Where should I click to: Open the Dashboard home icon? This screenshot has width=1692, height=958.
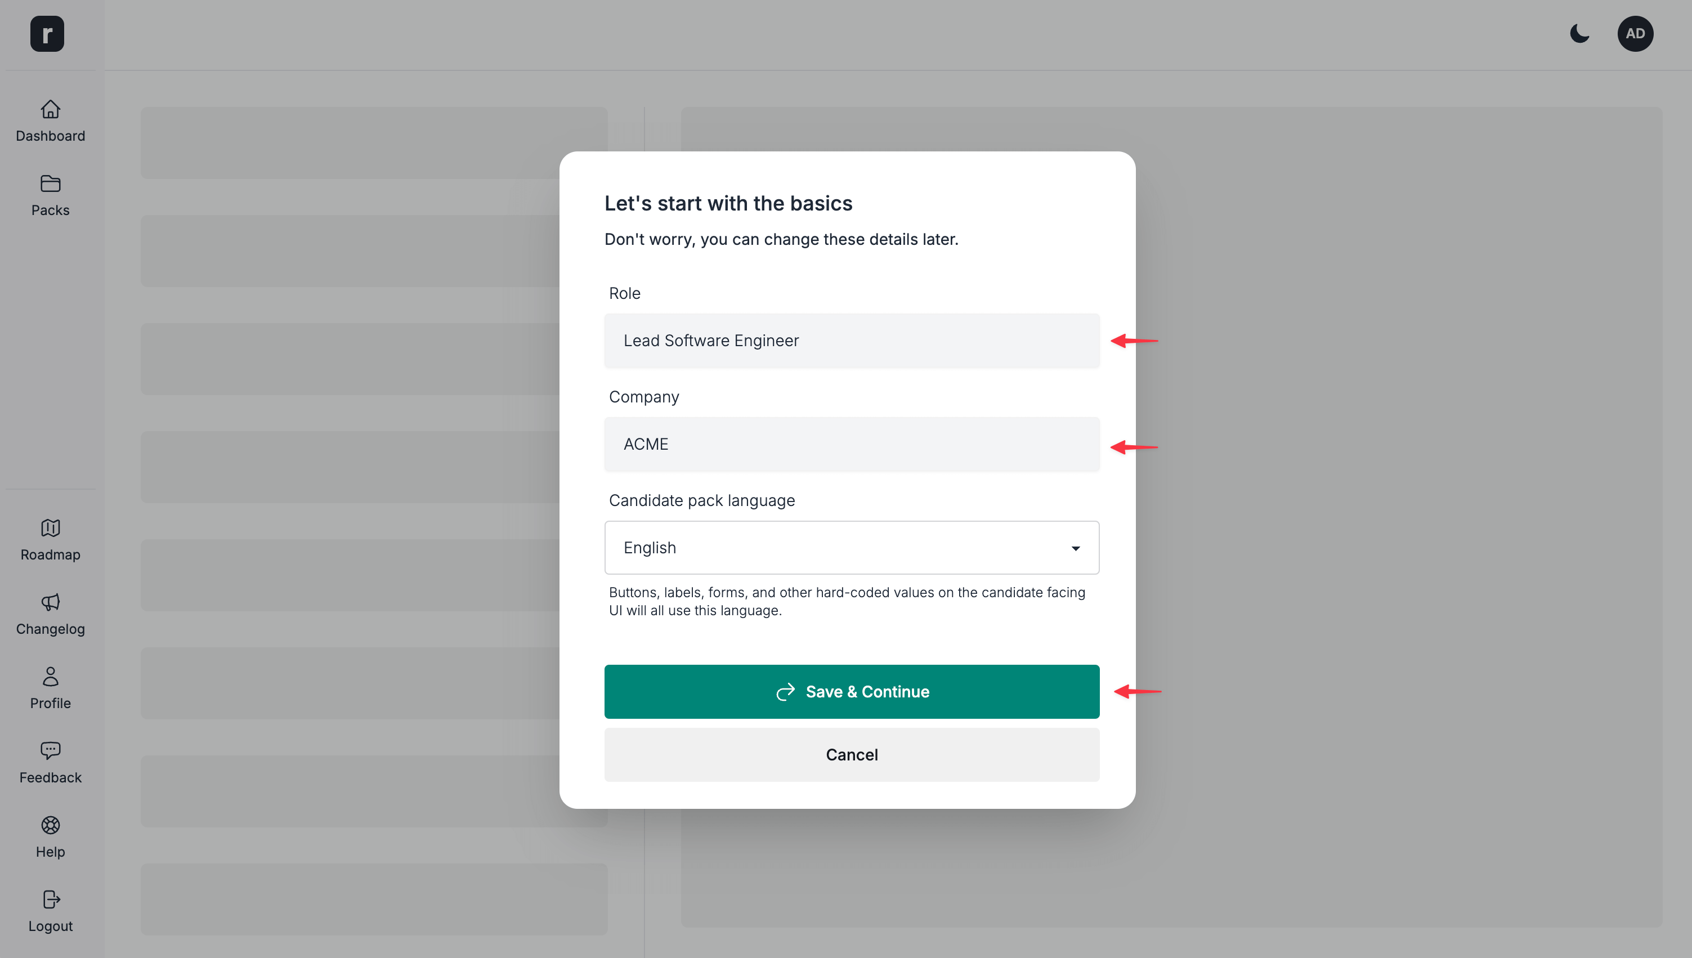[x=50, y=109]
